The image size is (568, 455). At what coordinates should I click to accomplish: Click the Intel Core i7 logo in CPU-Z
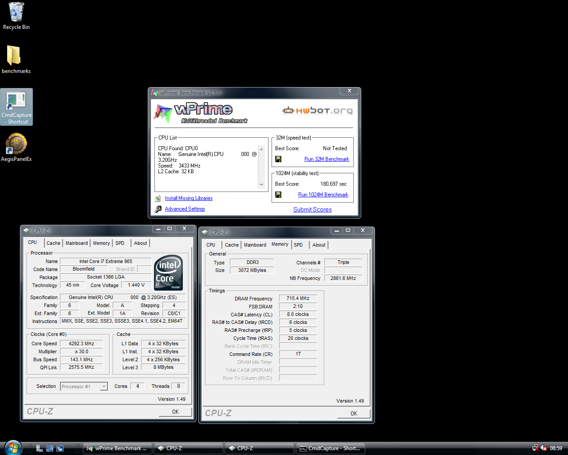169,272
